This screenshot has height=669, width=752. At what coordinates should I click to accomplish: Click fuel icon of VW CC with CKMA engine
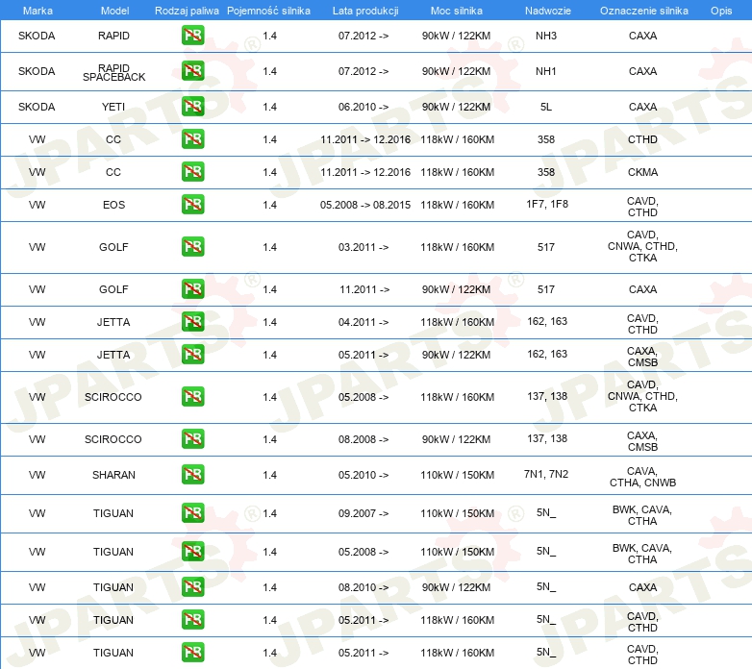[x=192, y=172]
